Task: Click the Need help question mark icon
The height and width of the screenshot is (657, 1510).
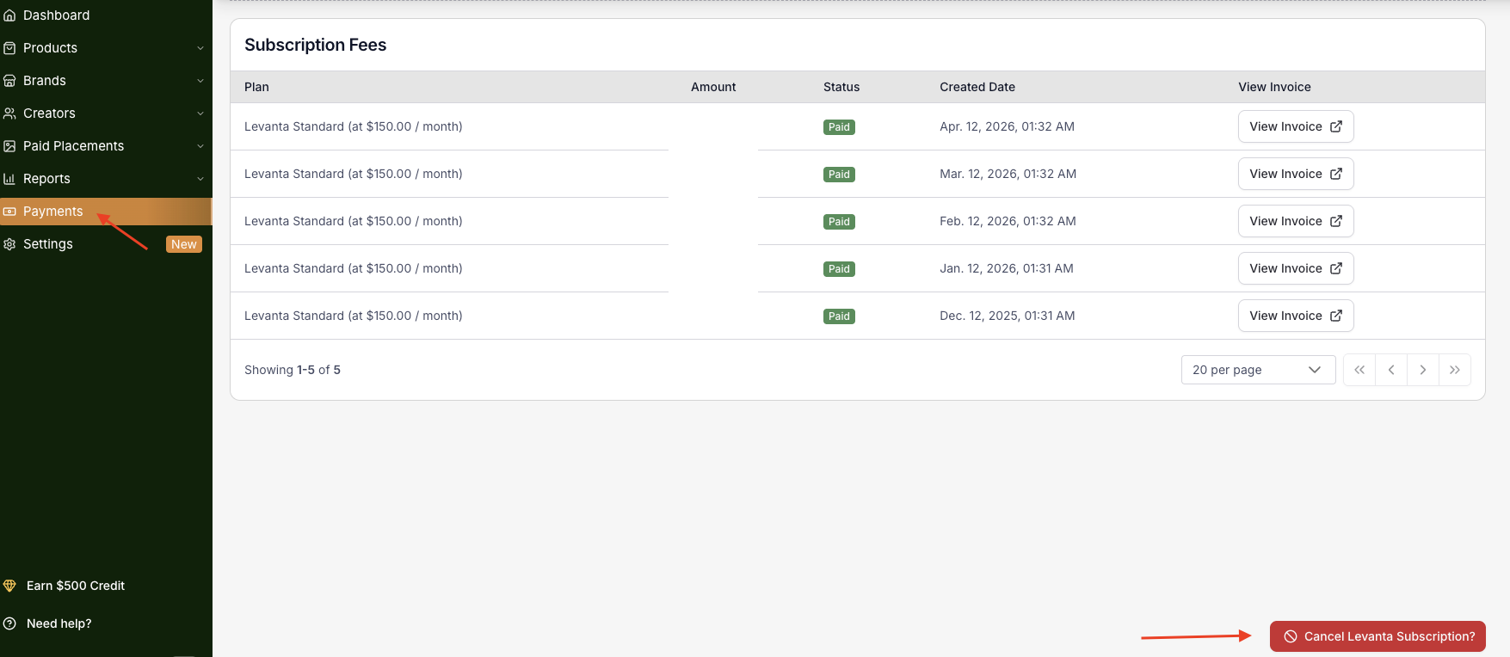Action: click(10, 623)
